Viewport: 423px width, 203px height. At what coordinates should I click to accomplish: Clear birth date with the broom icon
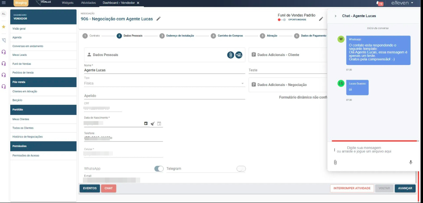click(x=153, y=124)
